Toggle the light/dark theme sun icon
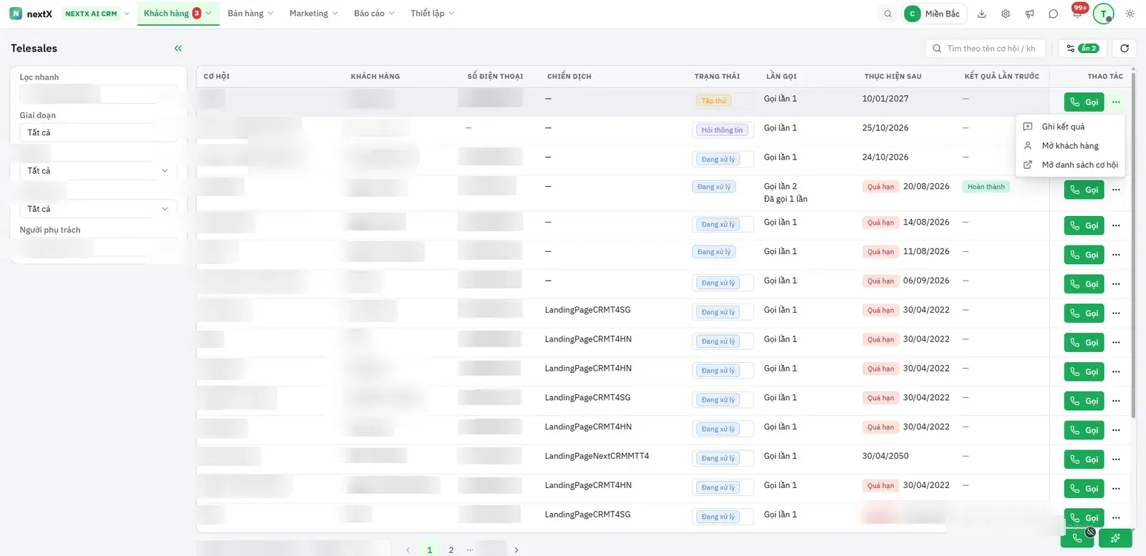Screen dimensions: 1146x556 click(x=1130, y=14)
